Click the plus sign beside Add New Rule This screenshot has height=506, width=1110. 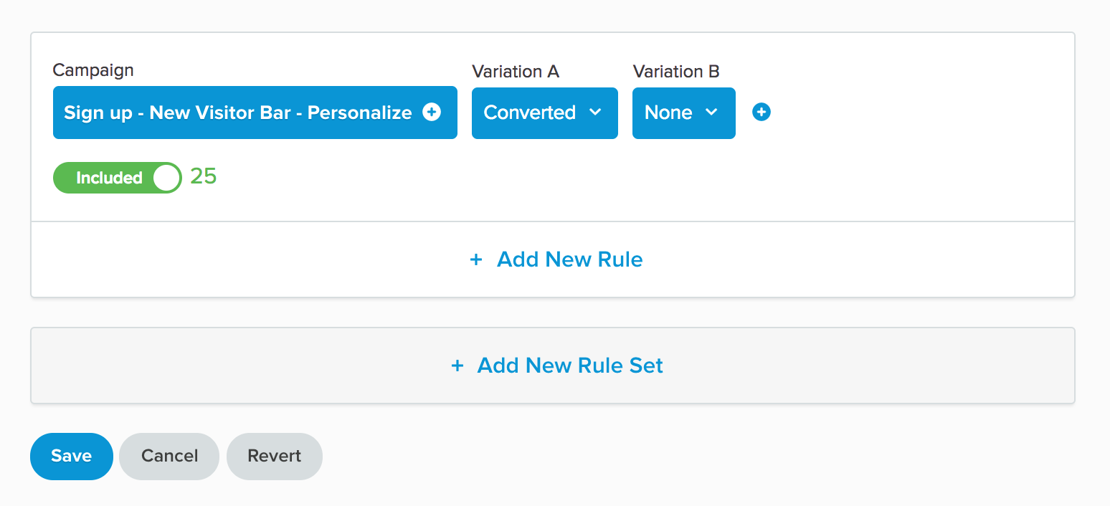tap(475, 259)
